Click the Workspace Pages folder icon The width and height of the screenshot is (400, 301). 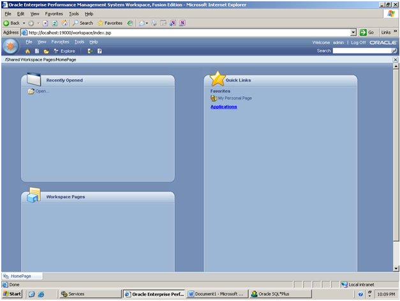[x=34, y=195]
